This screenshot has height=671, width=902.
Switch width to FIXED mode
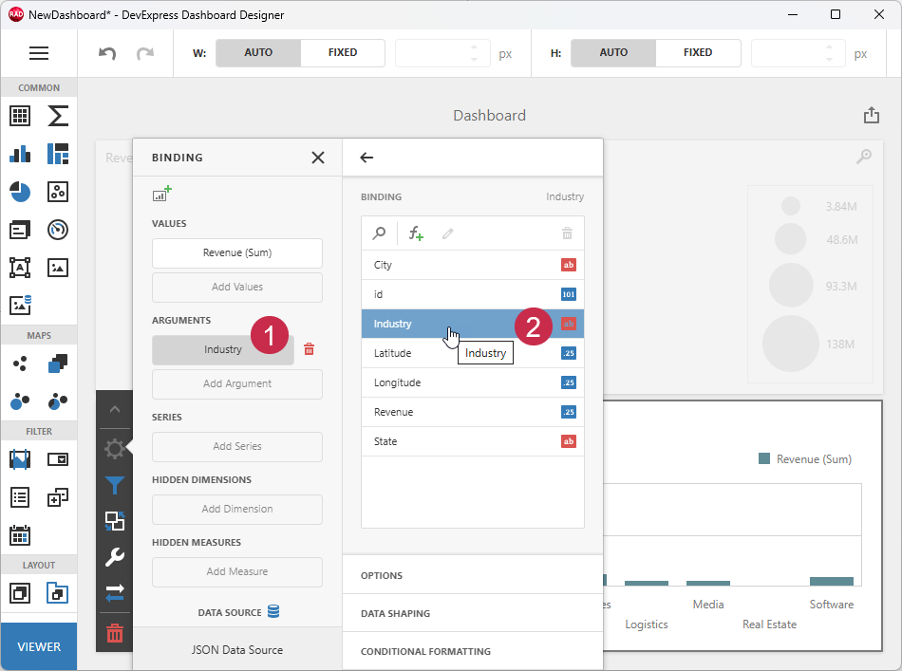pos(342,53)
